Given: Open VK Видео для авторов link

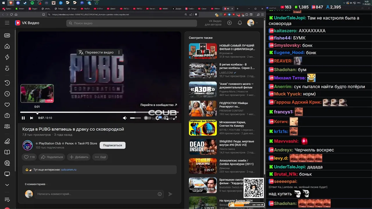Looking at the screenshot, I should [213, 23].
